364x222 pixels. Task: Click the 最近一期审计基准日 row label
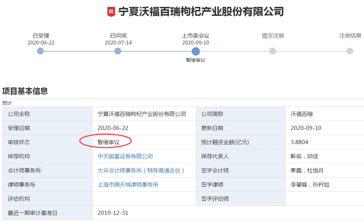32,213
